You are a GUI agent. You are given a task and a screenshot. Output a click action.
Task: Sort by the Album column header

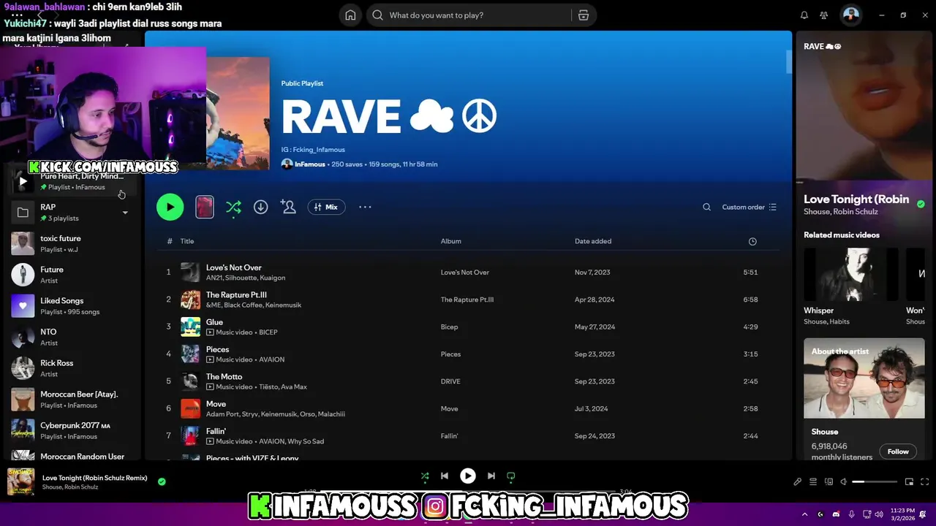click(450, 241)
